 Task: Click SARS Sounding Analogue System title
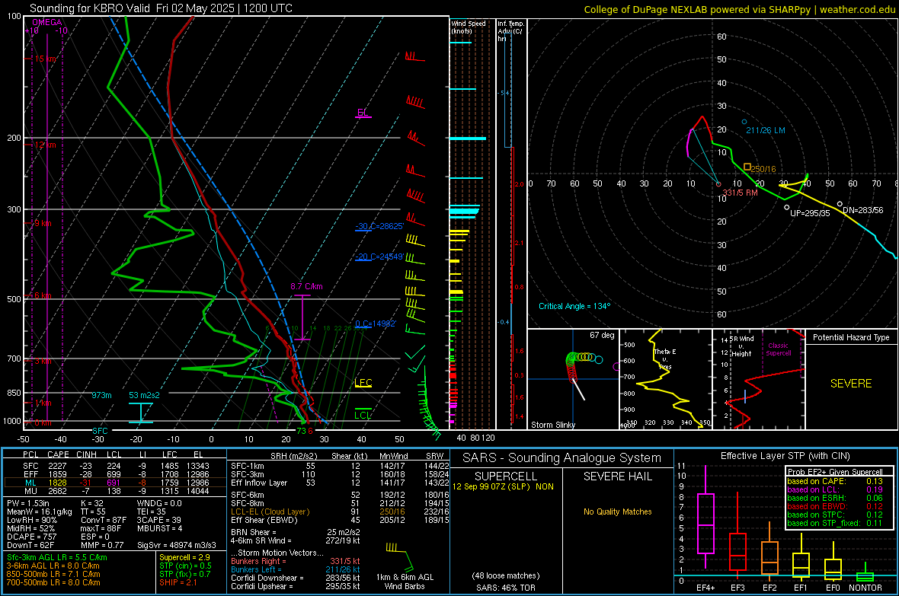[562, 458]
